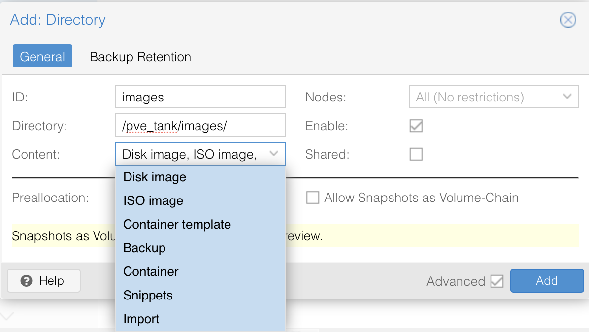Click the Content combo box text
Screen dimensions: 589x332
tap(189, 154)
